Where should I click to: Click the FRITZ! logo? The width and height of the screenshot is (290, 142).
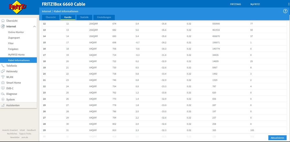click(18, 7)
